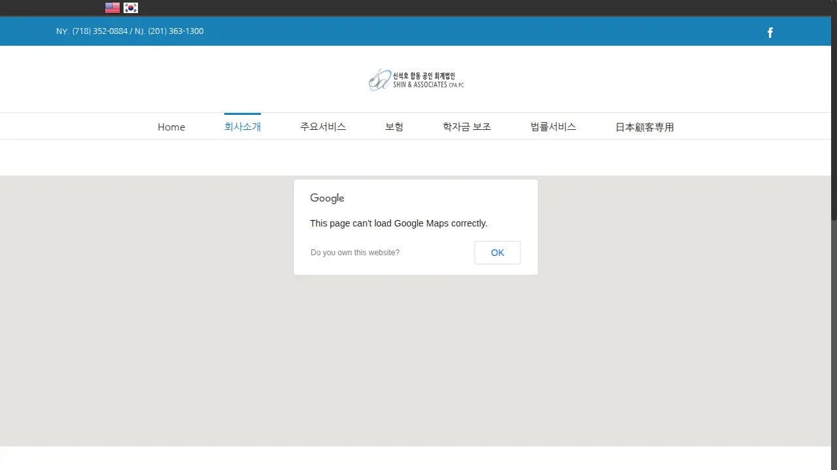Image resolution: width=837 pixels, height=470 pixels.
Task: Open the 법률서비스 menu item
Action: pos(553,127)
